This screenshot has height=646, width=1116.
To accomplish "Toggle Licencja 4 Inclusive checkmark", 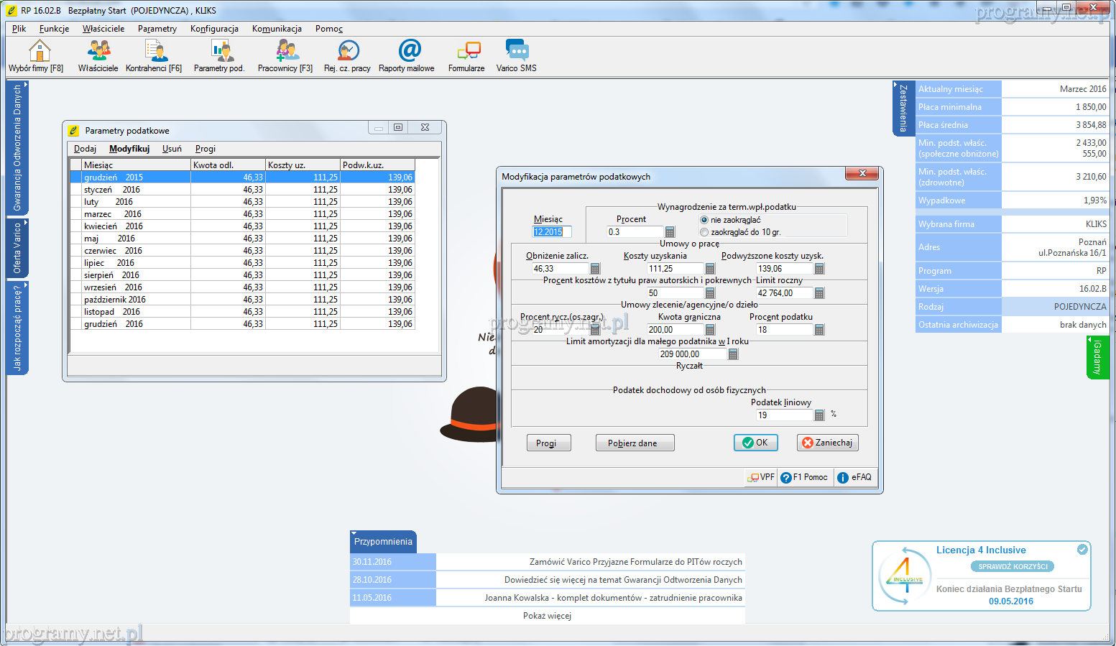I will coord(1082,550).
